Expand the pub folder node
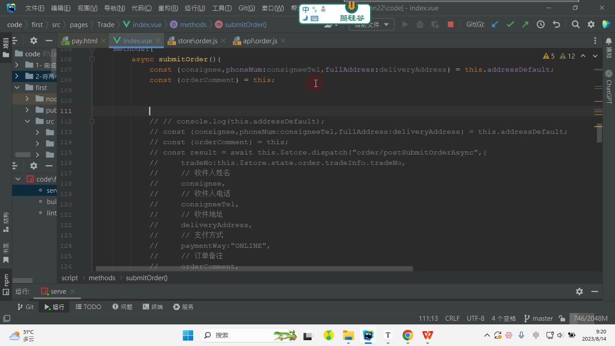The height and width of the screenshot is (346, 615). pos(27,110)
